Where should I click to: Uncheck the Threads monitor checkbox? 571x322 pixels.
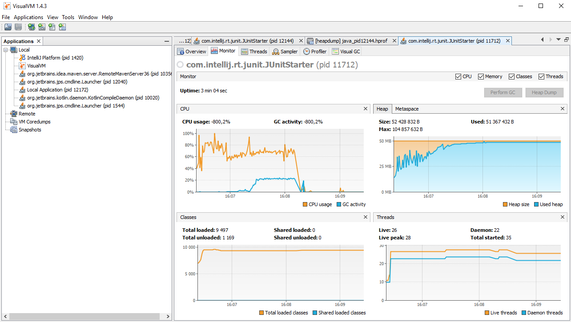coord(541,76)
